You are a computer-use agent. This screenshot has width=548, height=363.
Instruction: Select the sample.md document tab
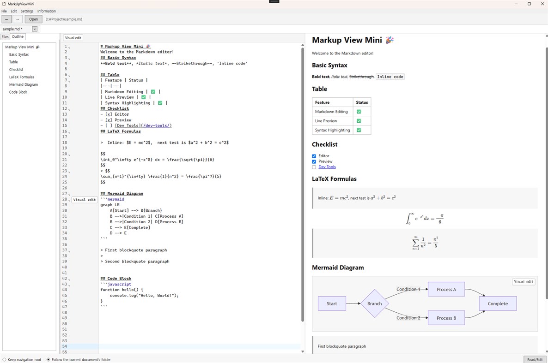(x=12, y=29)
